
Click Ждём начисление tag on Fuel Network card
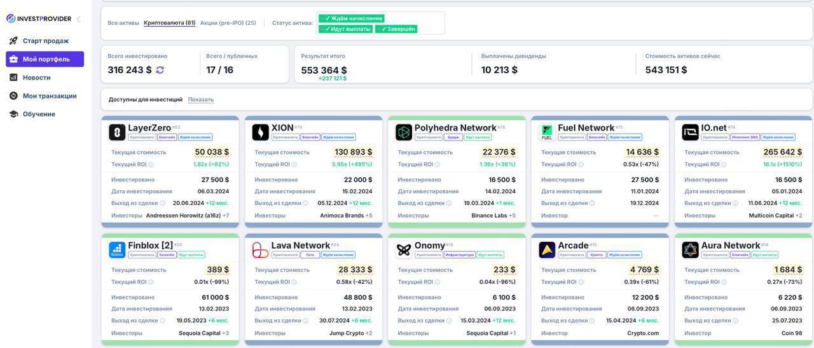[x=624, y=137]
